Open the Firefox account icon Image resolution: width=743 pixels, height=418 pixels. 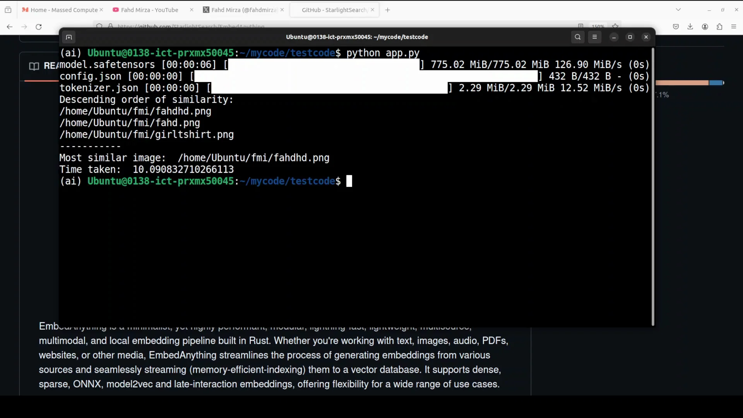tap(705, 27)
